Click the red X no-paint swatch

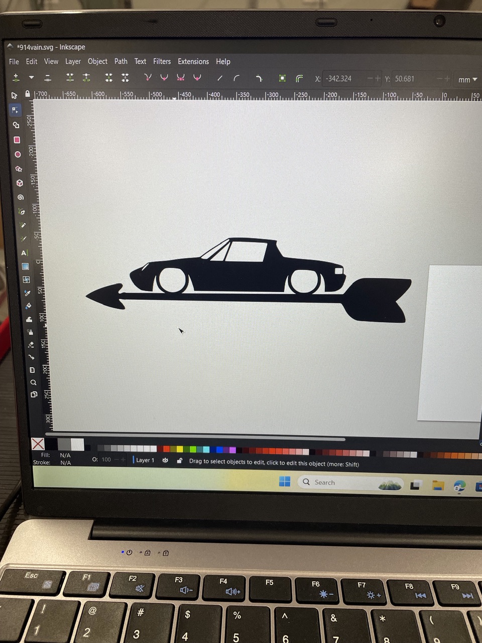[38, 444]
